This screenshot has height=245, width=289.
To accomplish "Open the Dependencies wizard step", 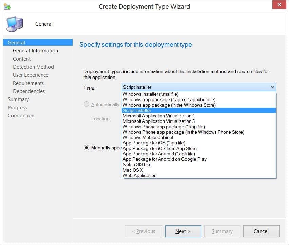I will click(x=28, y=91).
